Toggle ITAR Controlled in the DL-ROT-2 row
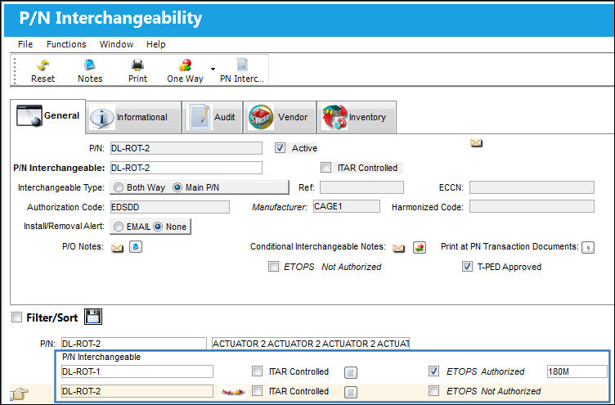 pyautogui.click(x=257, y=390)
